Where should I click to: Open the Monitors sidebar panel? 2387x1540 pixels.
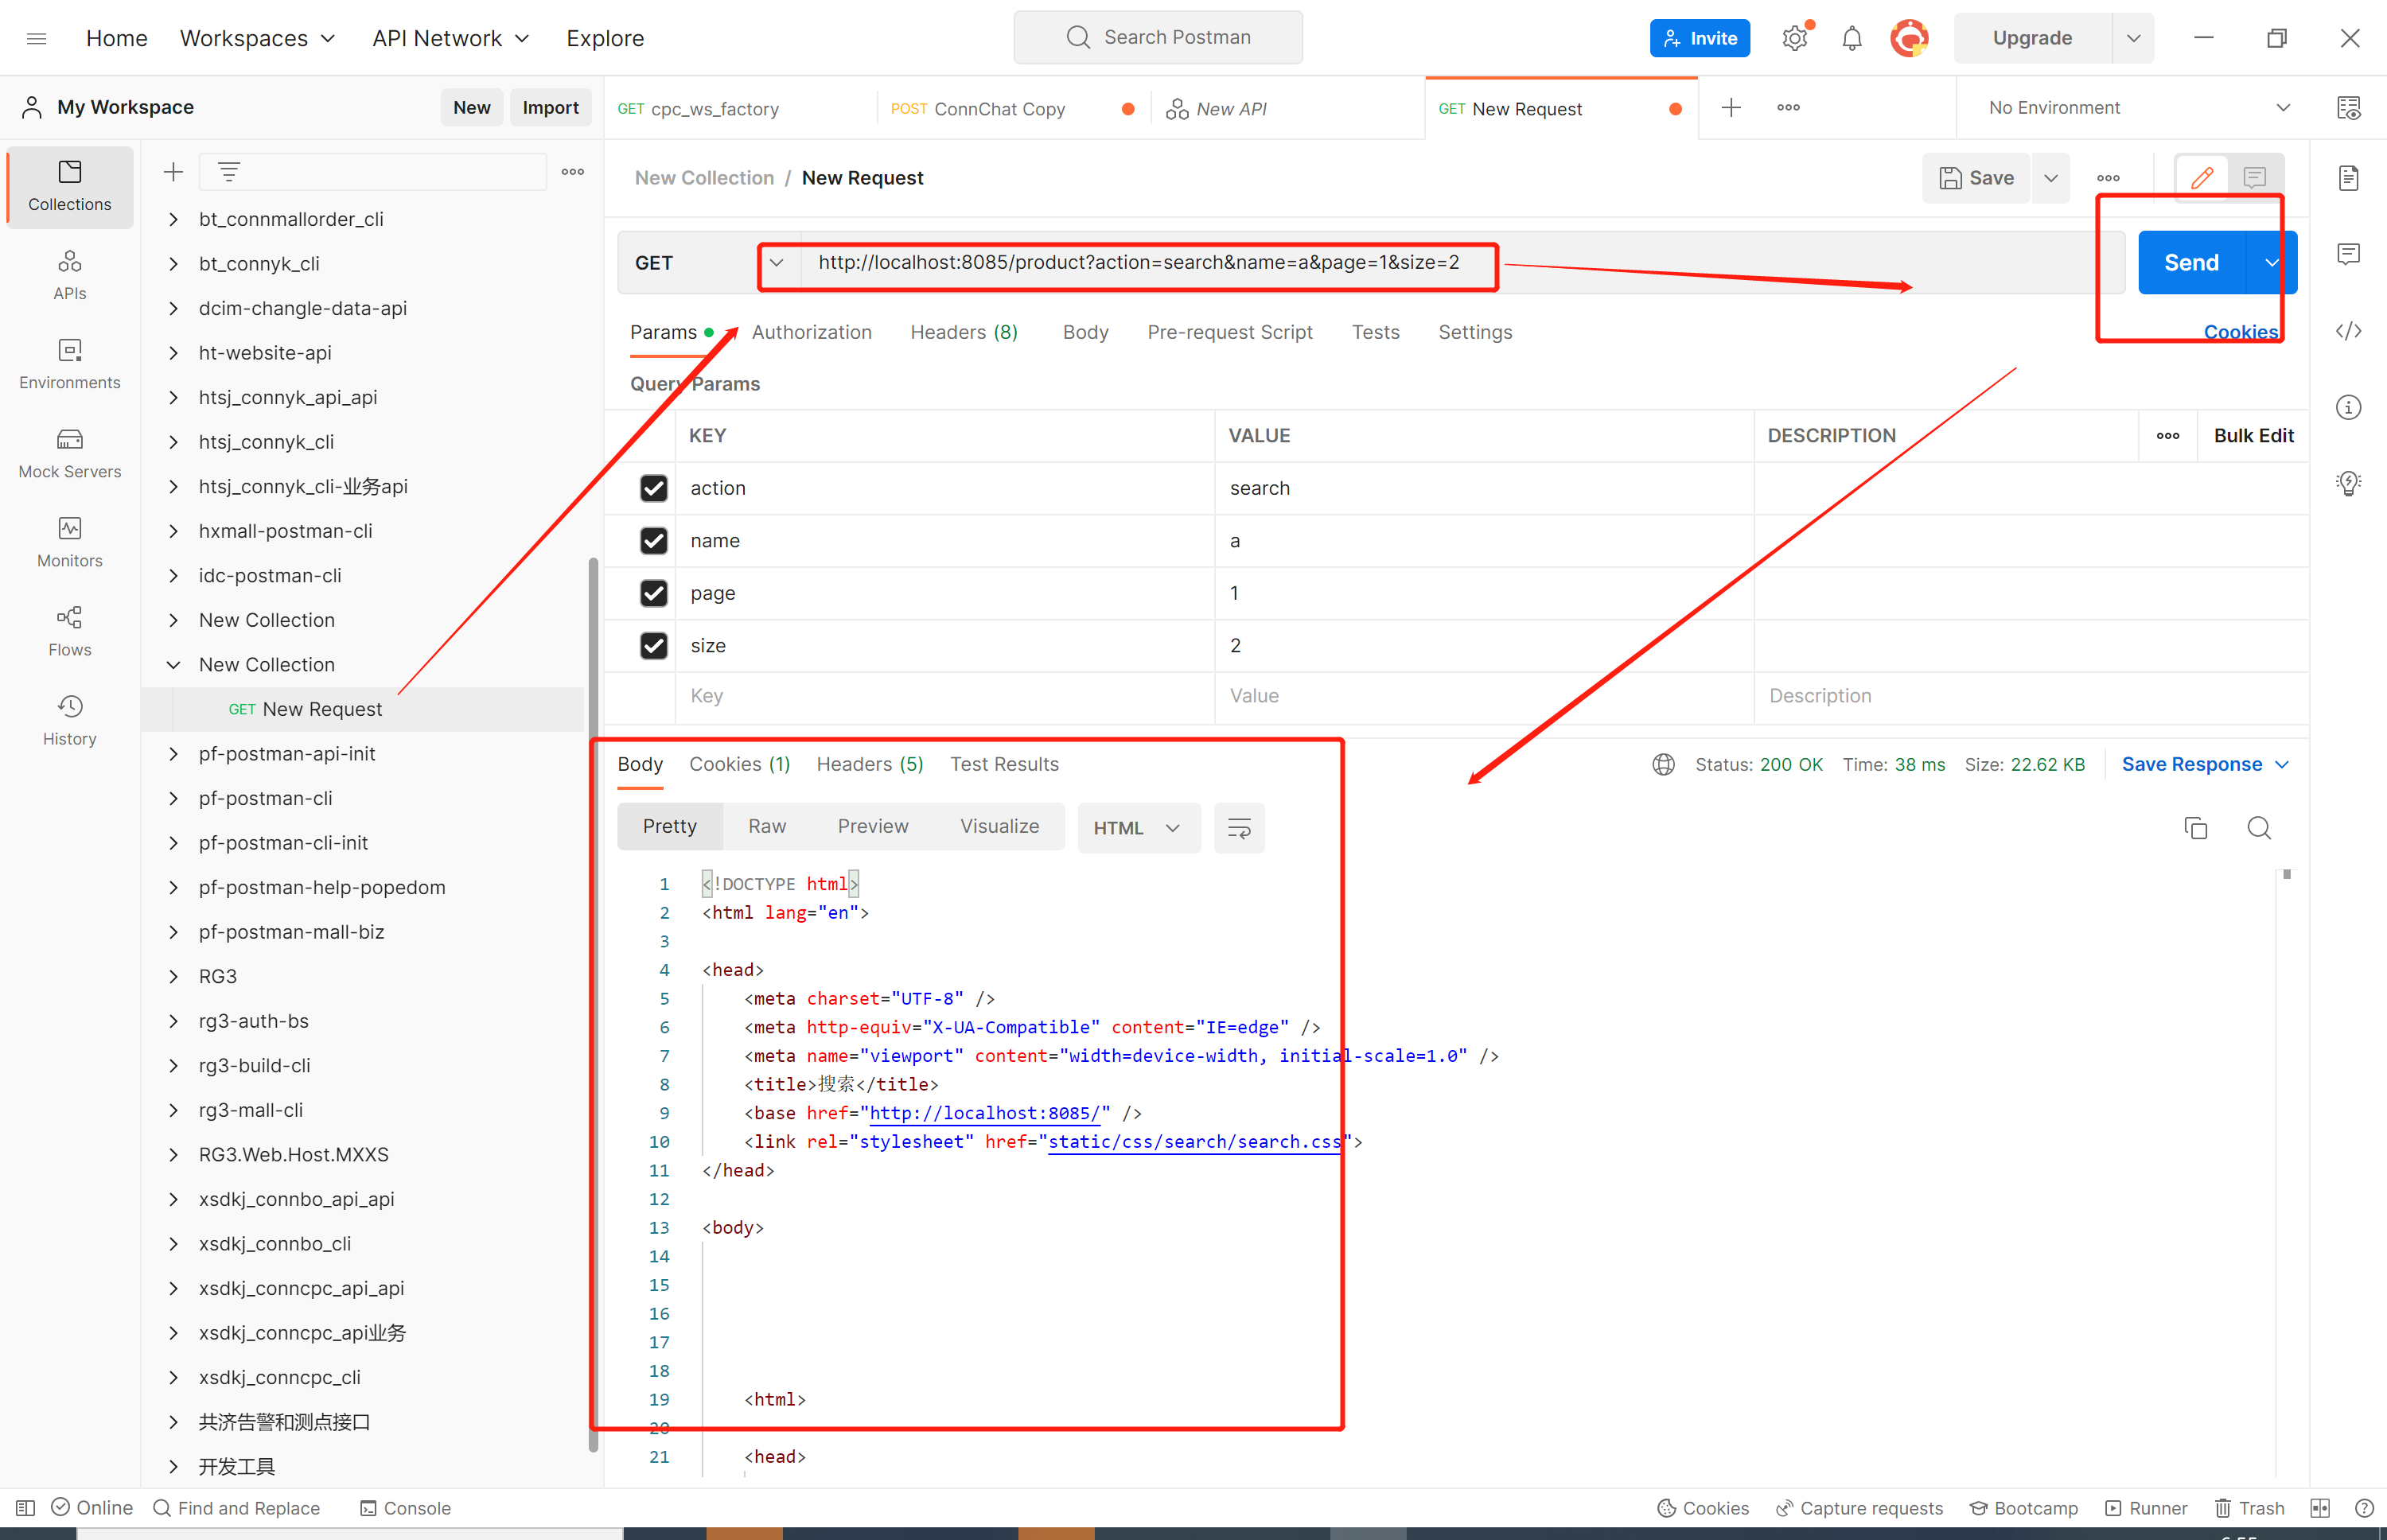point(69,542)
